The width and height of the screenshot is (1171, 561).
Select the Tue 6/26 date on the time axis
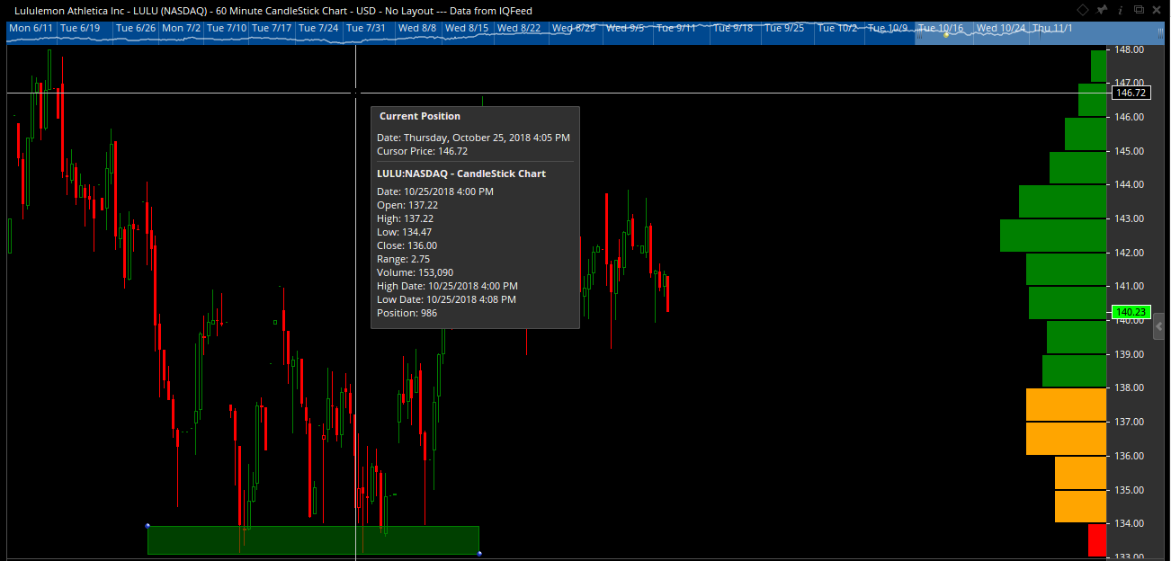coord(137,28)
